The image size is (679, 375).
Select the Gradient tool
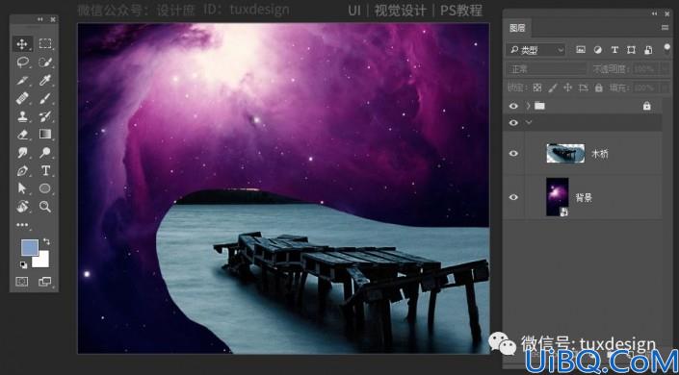[45, 134]
